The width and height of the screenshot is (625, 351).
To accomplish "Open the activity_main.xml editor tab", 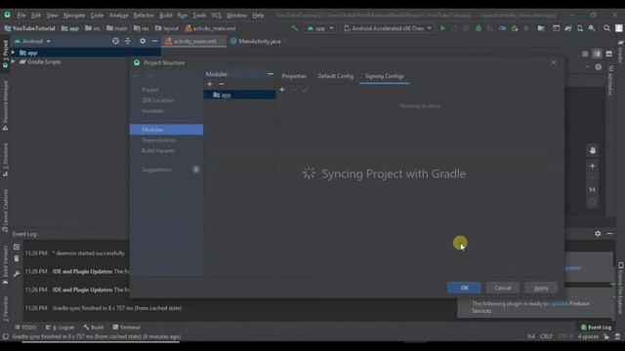I will tap(194, 41).
